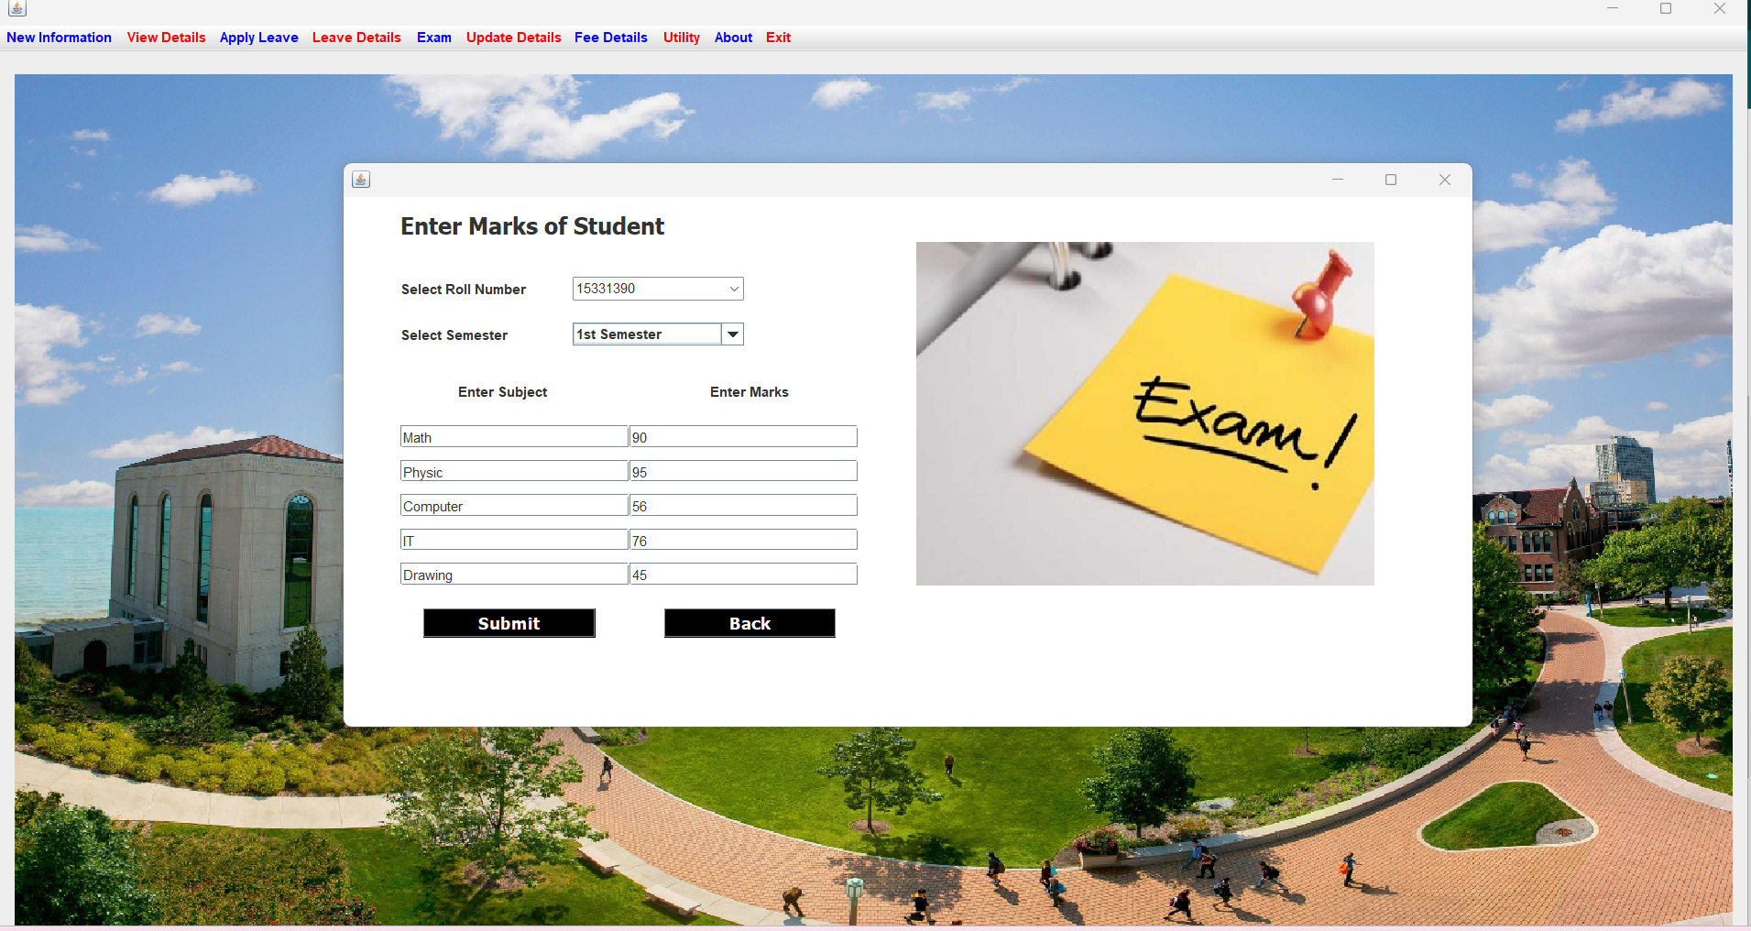Image resolution: width=1751 pixels, height=931 pixels.
Task: Open the Update Details menu
Action: point(513,38)
